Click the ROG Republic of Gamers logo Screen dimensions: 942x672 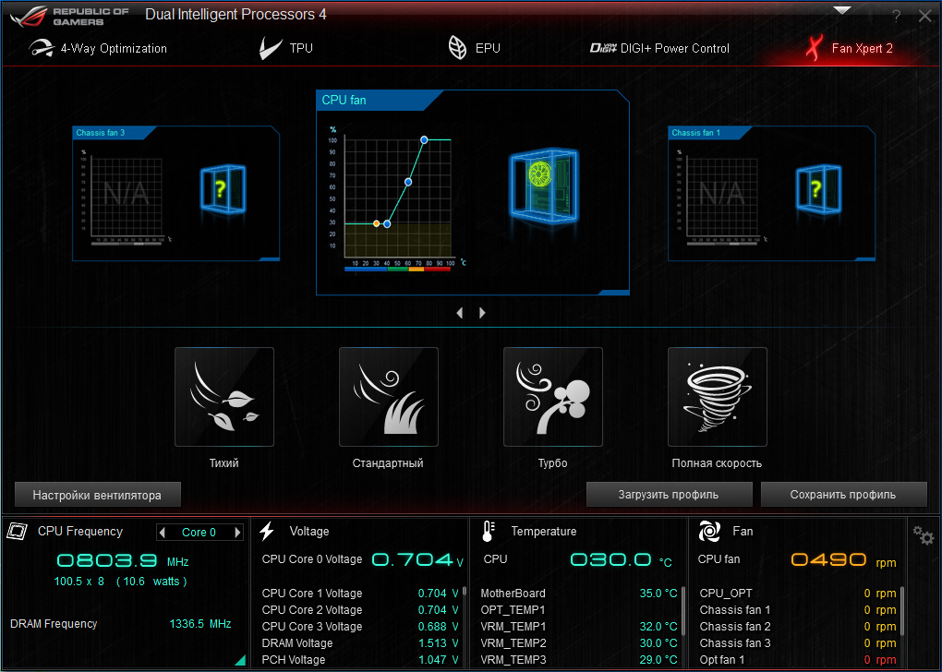point(69,17)
